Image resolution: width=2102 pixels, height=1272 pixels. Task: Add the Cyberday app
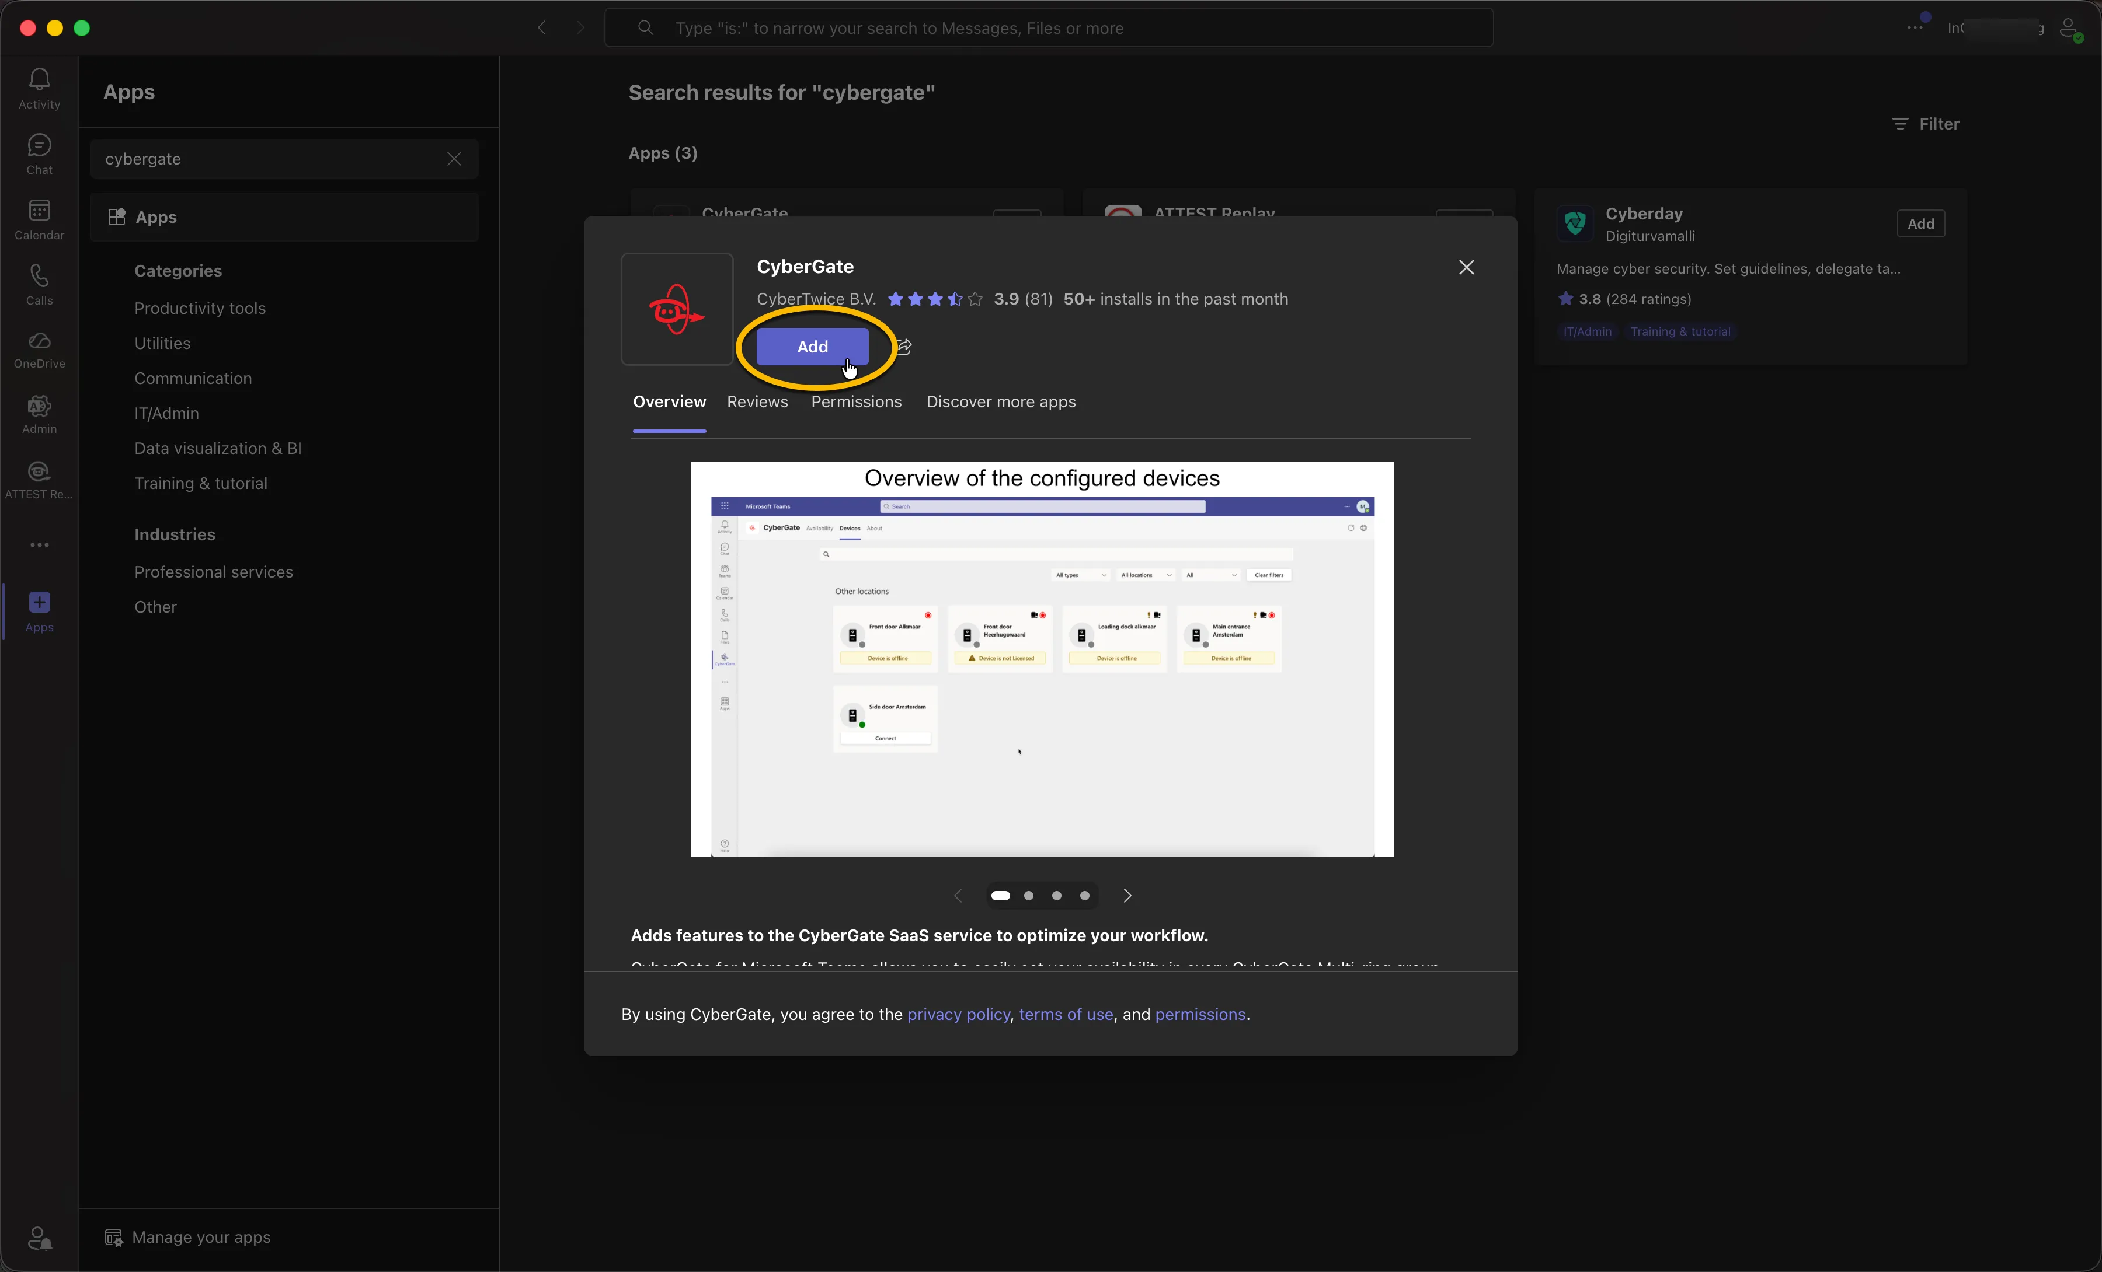pyautogui.click(x=1920, y=223)
